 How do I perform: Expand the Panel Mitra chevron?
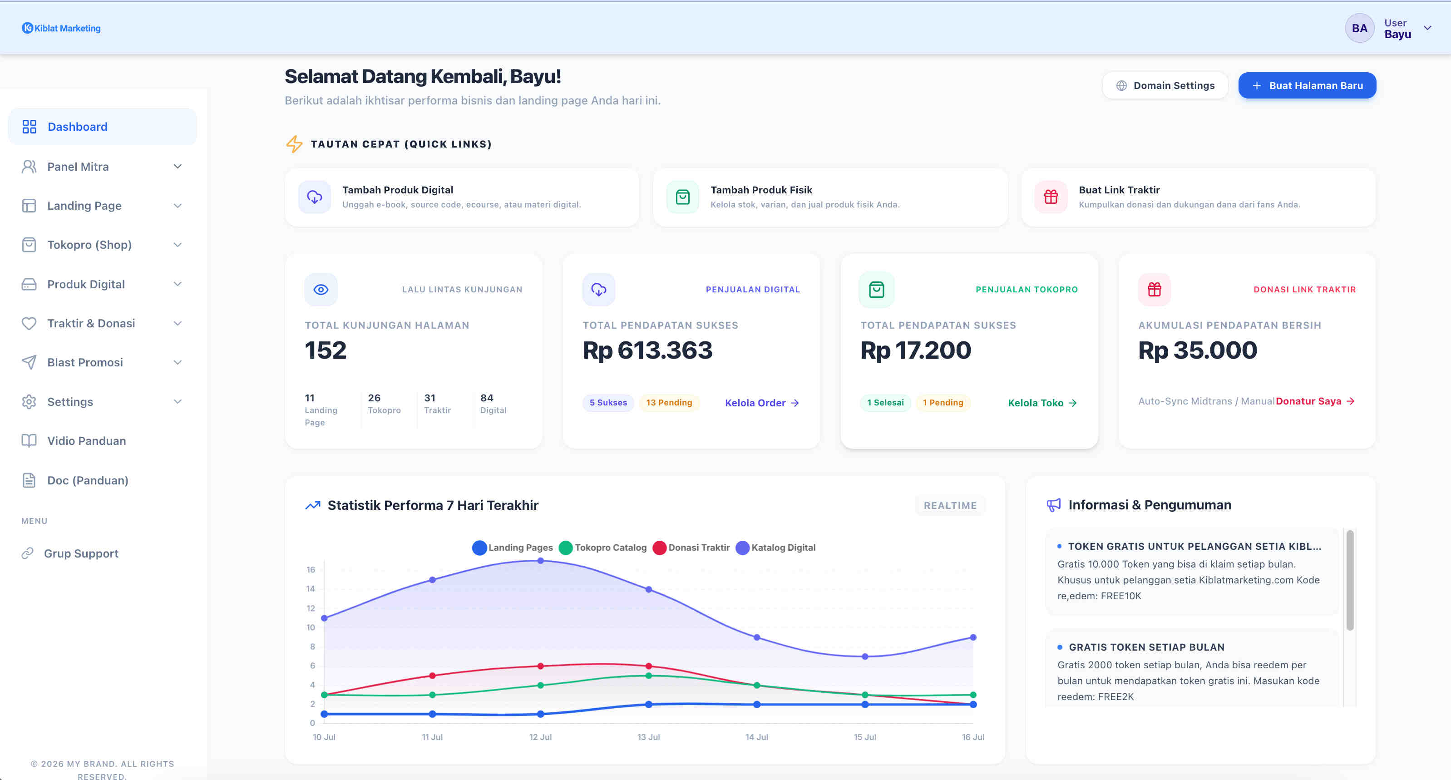(178, 167)
